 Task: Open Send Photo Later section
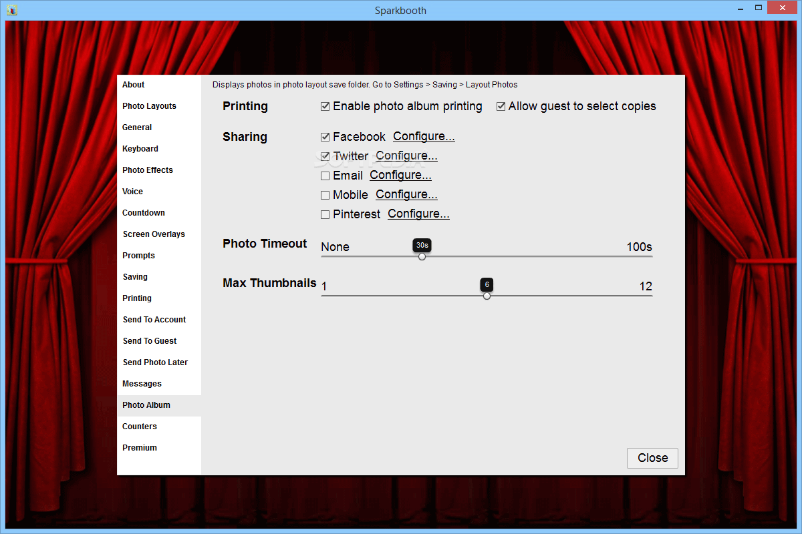pos(159,362)
